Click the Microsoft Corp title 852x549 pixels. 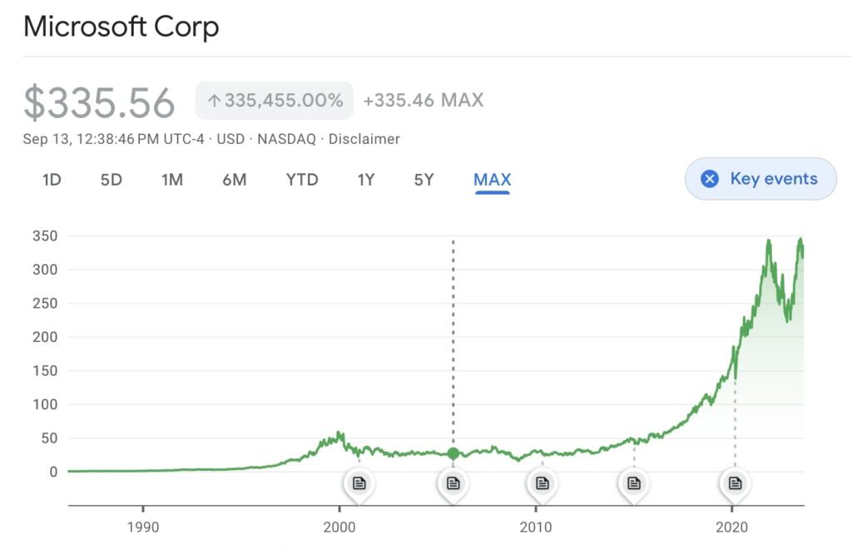pyautogui.click(x=121, y=27)
